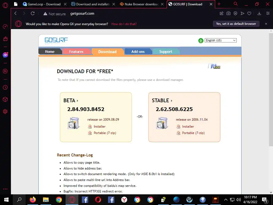Open Messenger from the sidebar
The image size is (273, 205).
5,55
